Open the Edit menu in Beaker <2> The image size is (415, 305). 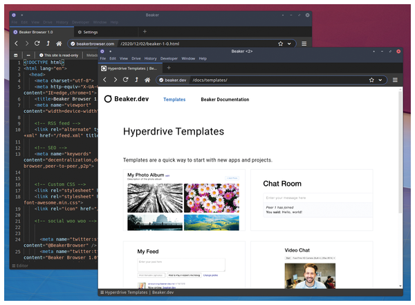(113, 58)
